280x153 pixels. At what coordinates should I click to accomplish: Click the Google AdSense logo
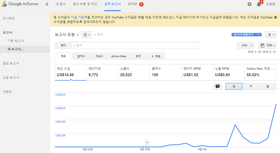point(20,4)
